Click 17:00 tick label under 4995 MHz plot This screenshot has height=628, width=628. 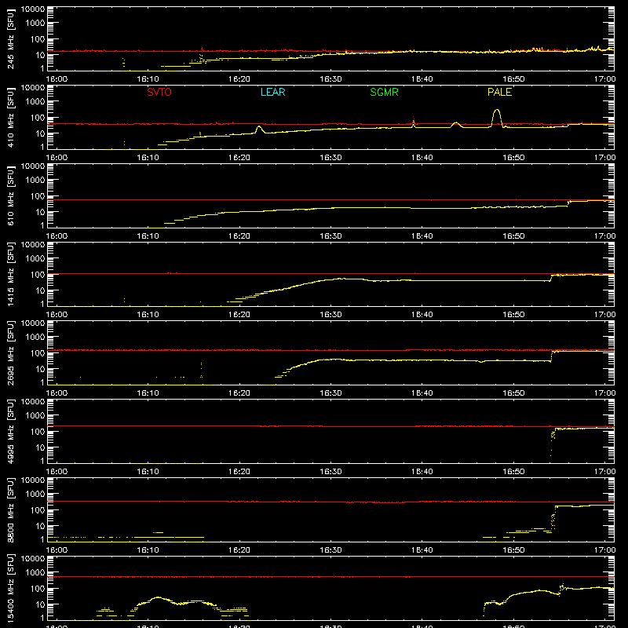click(604, 472)
